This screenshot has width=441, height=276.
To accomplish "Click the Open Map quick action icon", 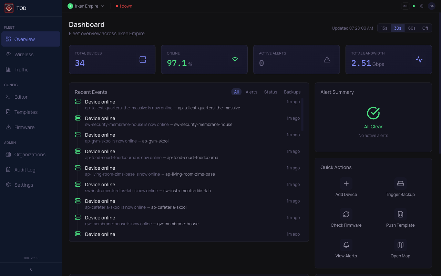I will [400, 245].
